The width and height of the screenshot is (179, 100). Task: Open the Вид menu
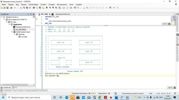coord(17,4)
